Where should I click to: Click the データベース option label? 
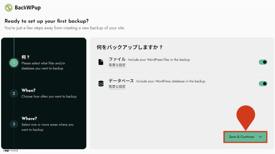[121, 81]
